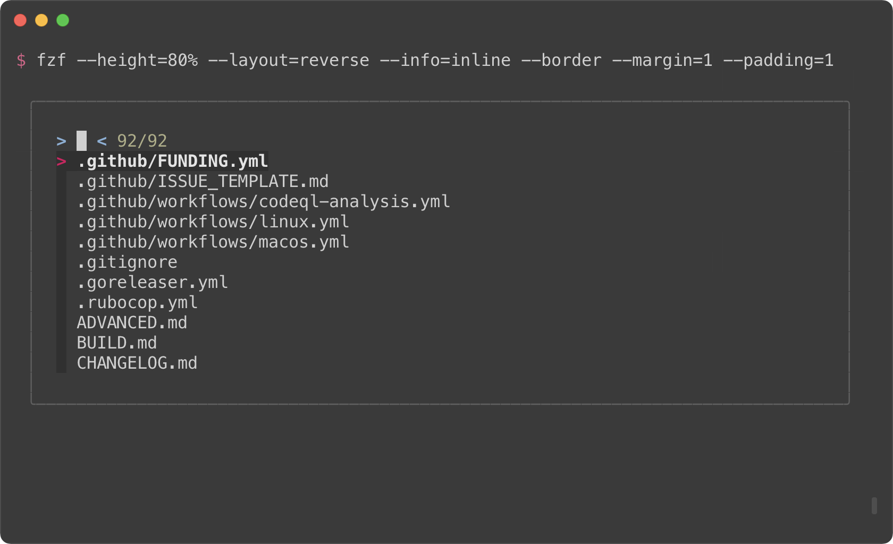Click the white text cursor block

point(81,141)
